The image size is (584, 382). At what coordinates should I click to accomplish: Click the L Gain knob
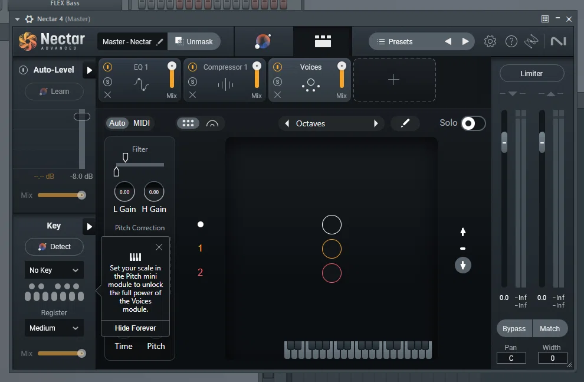[x=124, y=192]
